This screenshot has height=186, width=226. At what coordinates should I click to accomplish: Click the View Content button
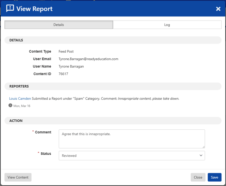pos(18,177)
